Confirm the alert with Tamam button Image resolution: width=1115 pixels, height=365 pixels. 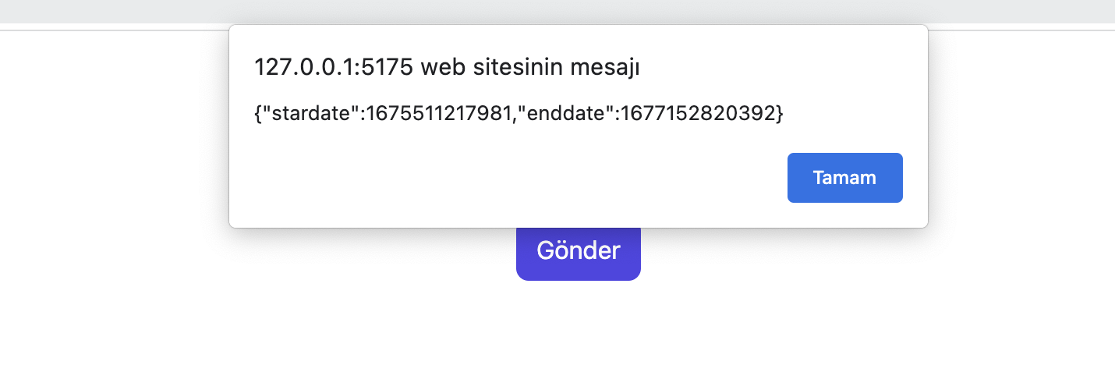point(844,178)
